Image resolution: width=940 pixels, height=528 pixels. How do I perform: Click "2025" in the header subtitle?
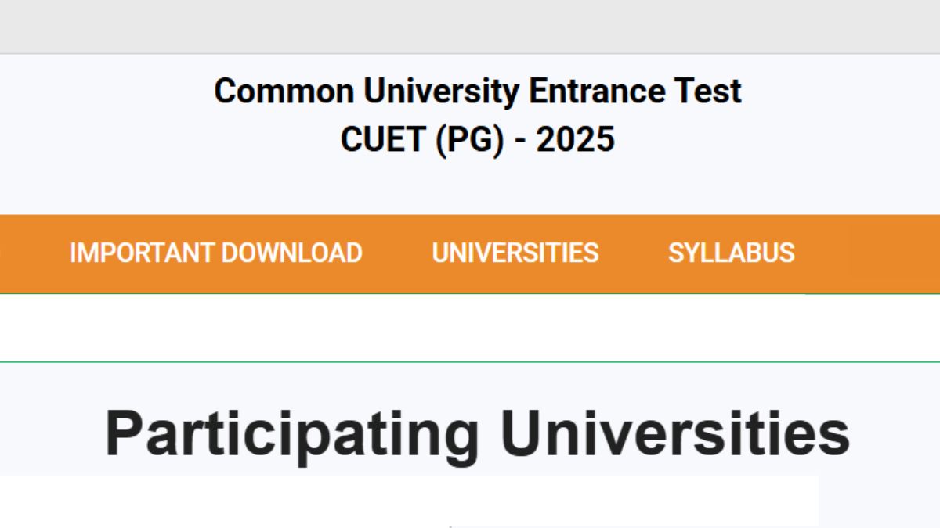tap(575, 139)
